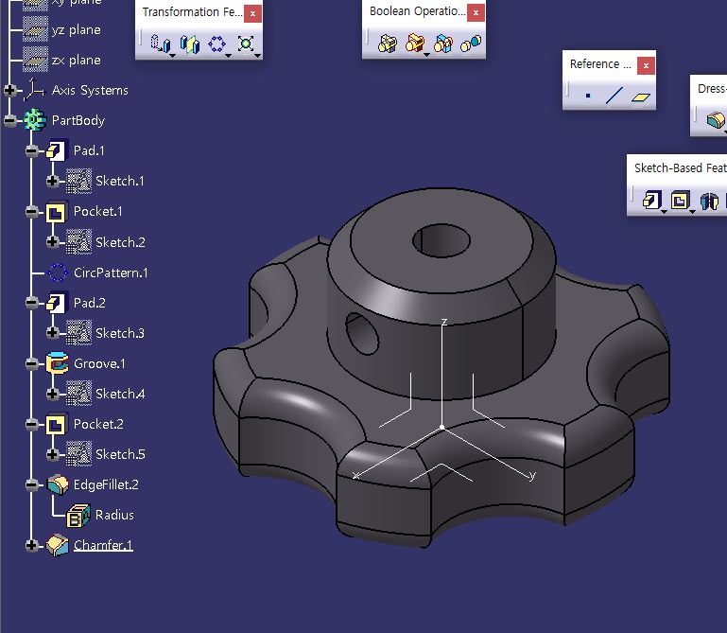Click the 'Boolean Operatio...' toolbar title
The image size is (727, 633).
pos(417,11)
